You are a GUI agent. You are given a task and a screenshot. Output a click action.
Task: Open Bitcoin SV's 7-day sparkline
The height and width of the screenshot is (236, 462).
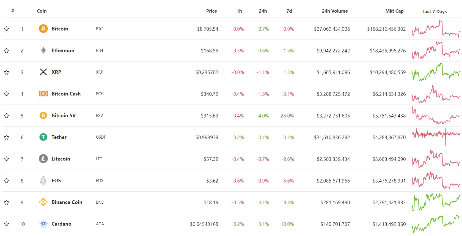[x=436, y=115]
